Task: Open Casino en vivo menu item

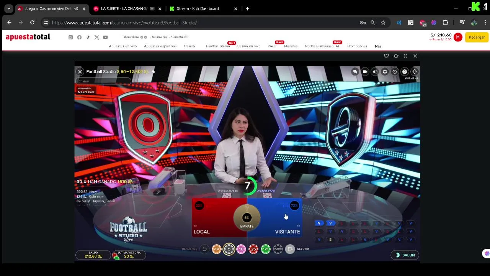Action: point(249,46)
